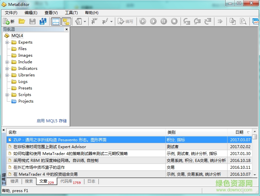Click the Save All toolbar icon
The width and height of the screenshot is (260, 196).
point(43,21)
